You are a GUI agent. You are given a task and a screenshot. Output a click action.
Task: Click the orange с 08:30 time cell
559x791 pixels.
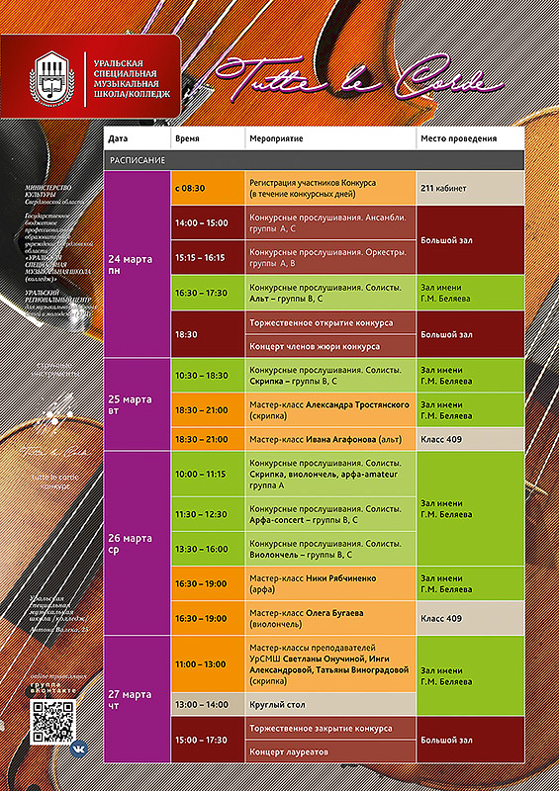point(208,188)
